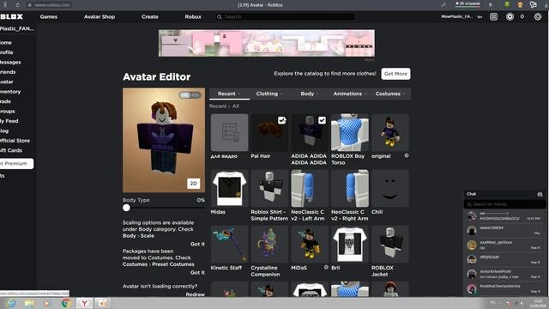Screen dimensions: 549x309
Task: Click the Roblox search input field
Action: pos(285,16)
